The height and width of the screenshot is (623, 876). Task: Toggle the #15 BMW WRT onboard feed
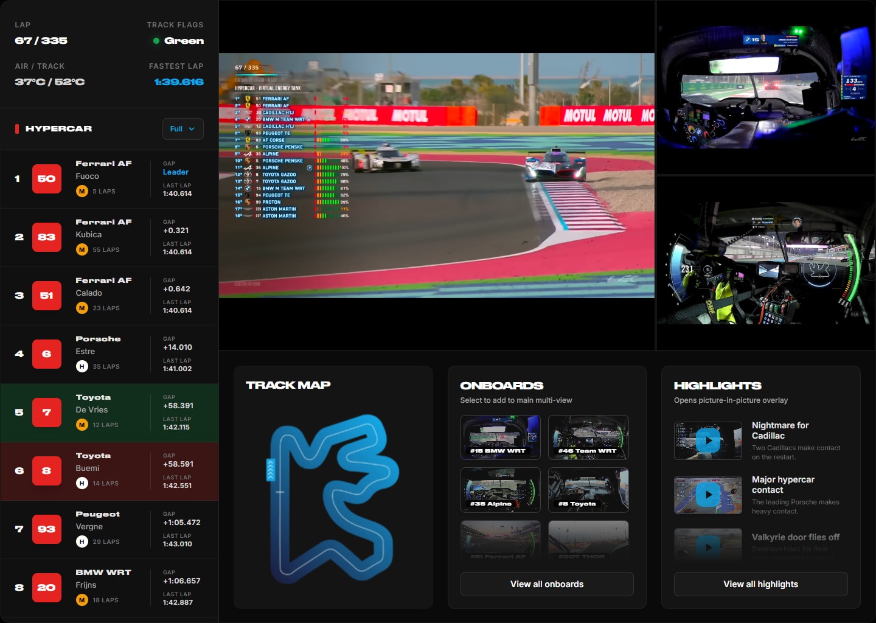[x=500, y=437]
